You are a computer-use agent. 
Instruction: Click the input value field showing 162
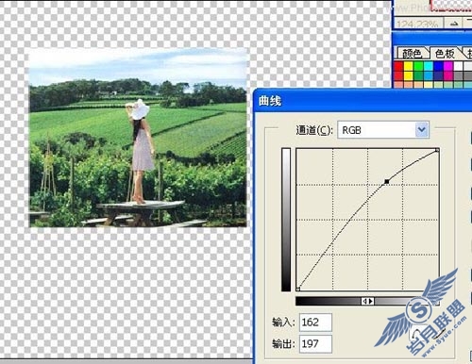[315, 323]
